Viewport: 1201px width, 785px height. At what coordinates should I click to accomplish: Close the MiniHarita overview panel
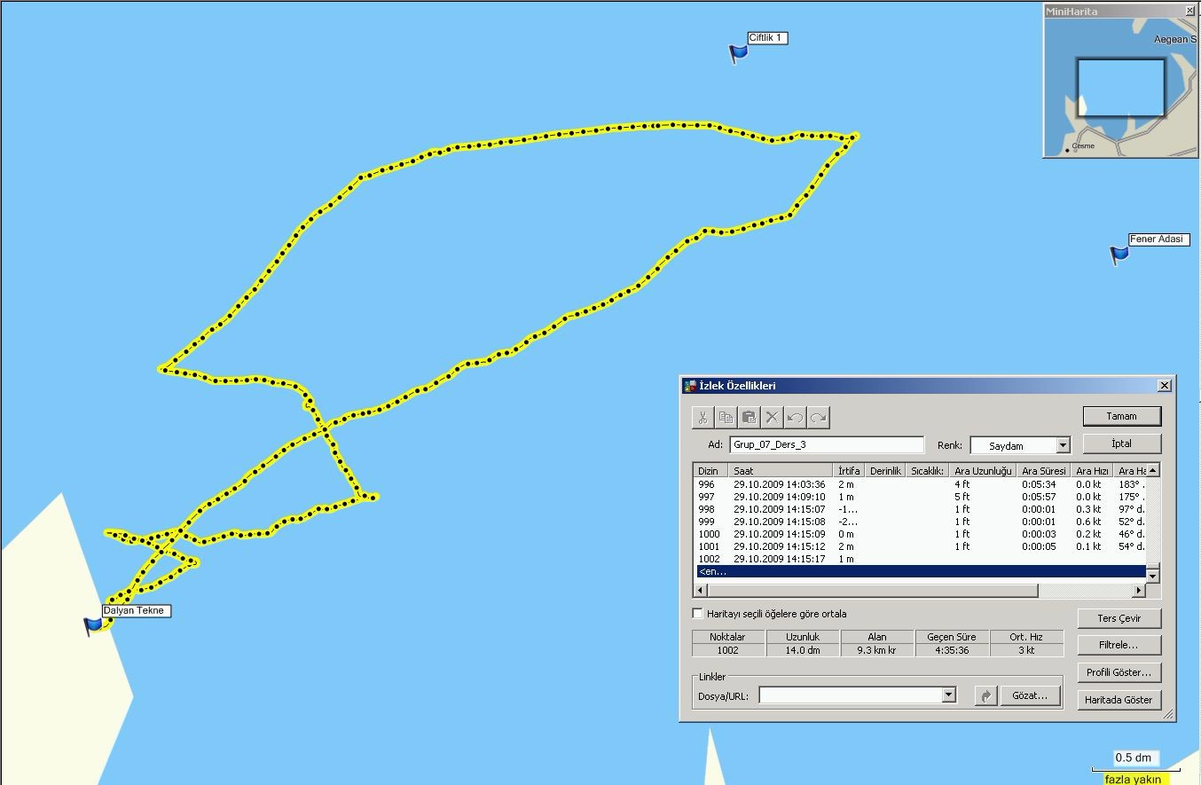(x=1189, y=11)
